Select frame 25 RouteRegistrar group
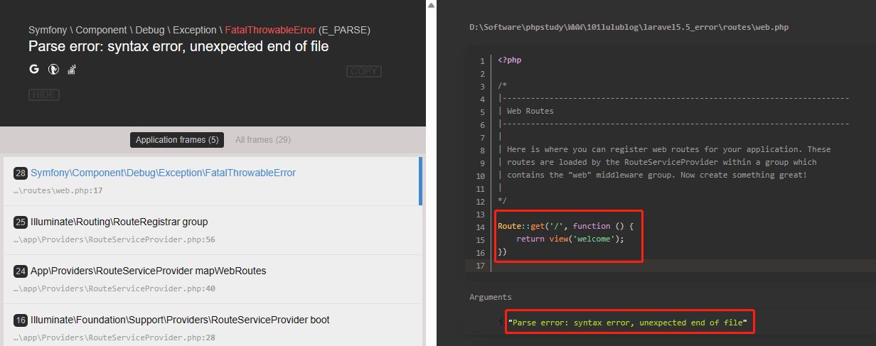 [213, 231]
